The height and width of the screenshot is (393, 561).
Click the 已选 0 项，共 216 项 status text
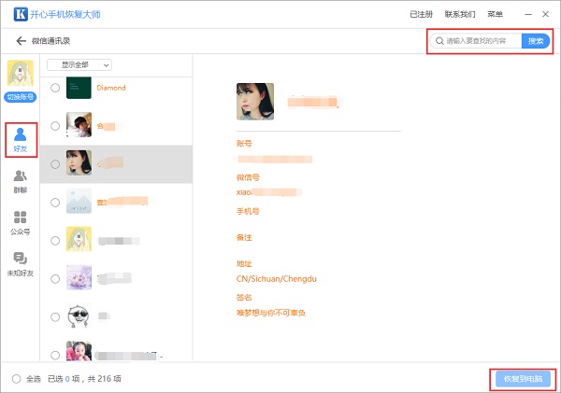click(84, 379)
